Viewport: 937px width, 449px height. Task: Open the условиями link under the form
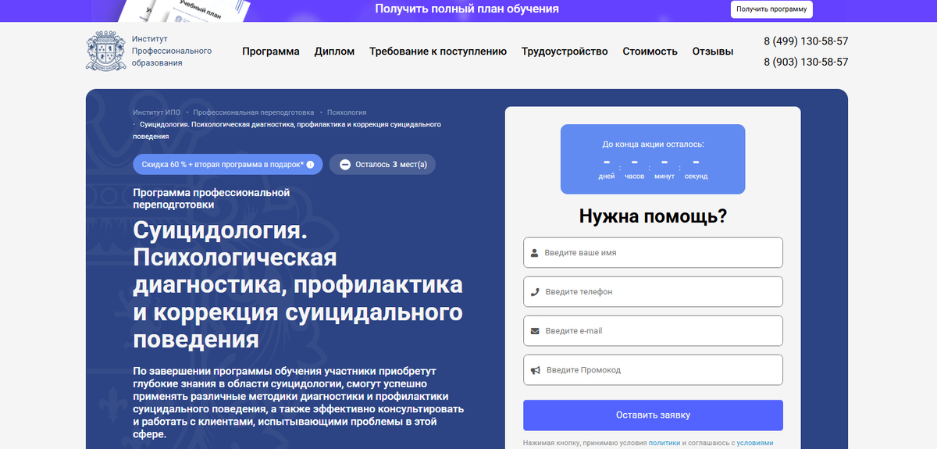point(755,443)
